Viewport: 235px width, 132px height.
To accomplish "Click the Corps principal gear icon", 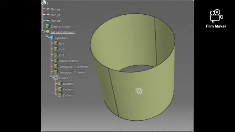I will click(x=47, y=26).
